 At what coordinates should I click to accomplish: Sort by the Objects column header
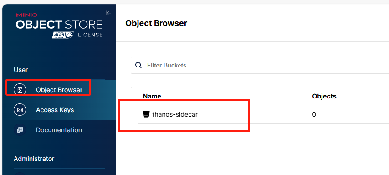pyautogui.click(x=324, y=96)
